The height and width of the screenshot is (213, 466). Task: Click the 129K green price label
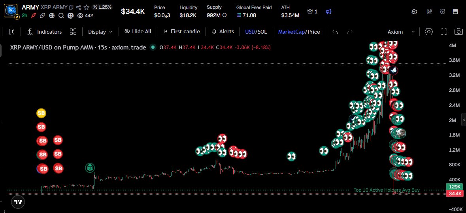coord(455,187)
